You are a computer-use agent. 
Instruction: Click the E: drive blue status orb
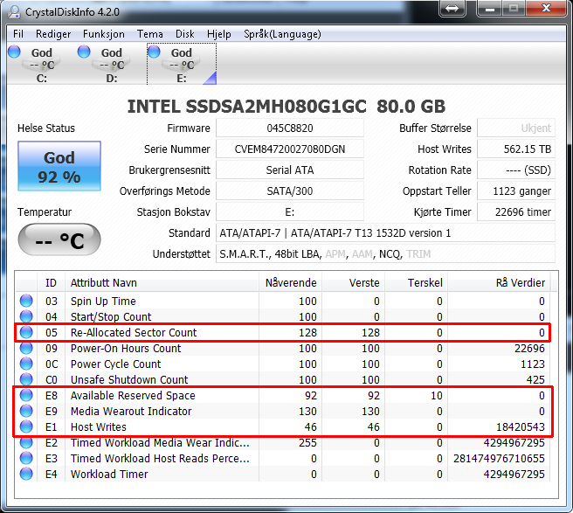pos(154,52)
